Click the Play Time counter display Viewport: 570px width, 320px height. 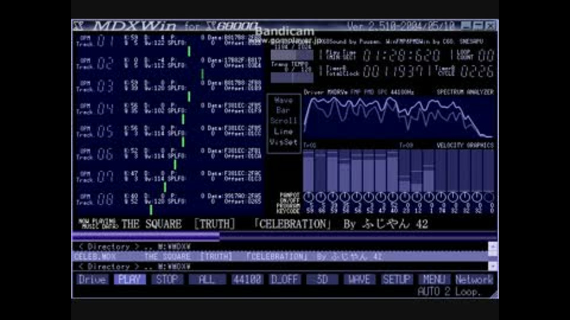coord(401,56)
